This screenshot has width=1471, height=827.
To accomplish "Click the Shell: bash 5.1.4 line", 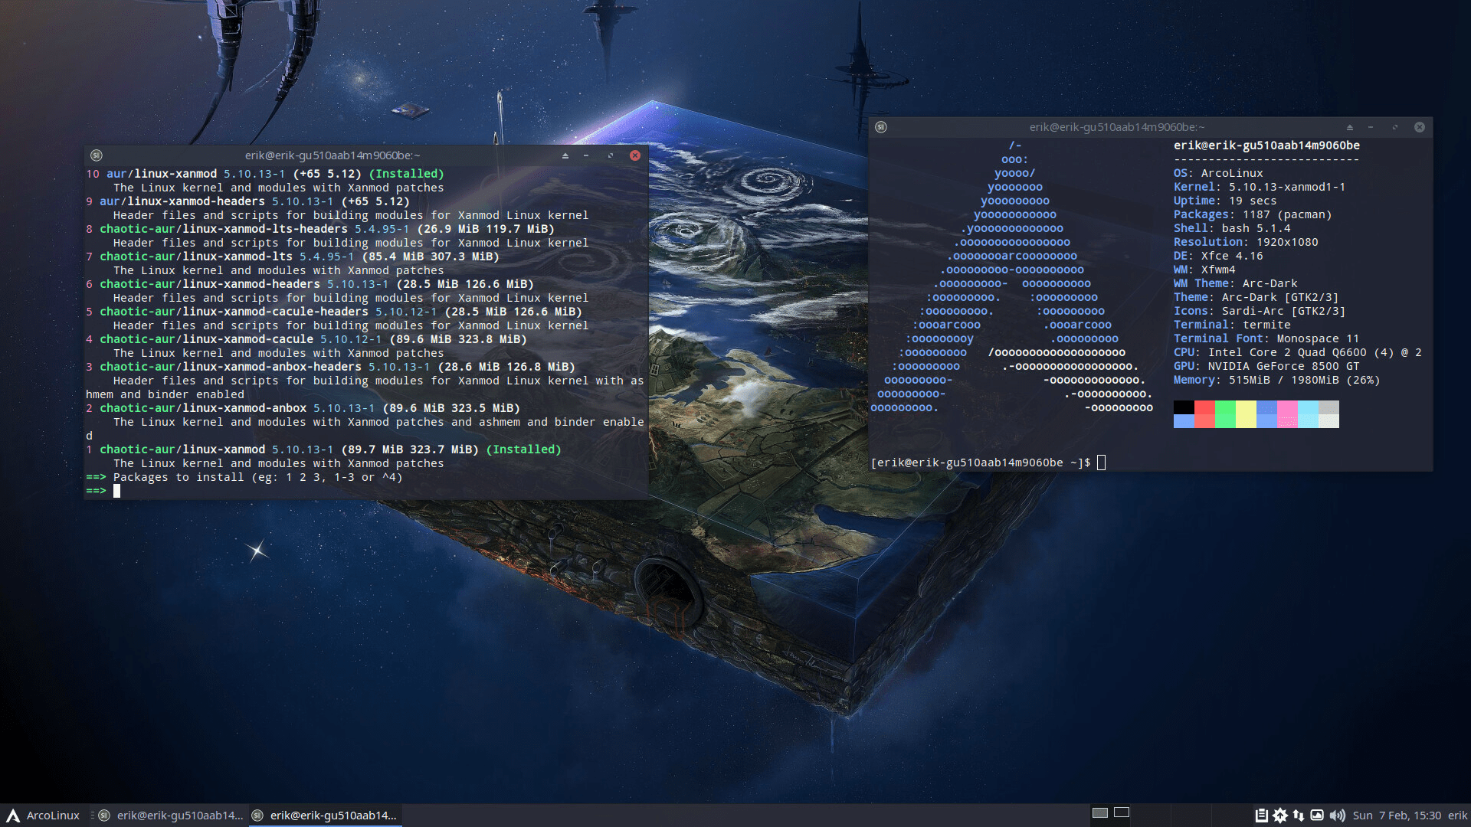I will 1232,228.
